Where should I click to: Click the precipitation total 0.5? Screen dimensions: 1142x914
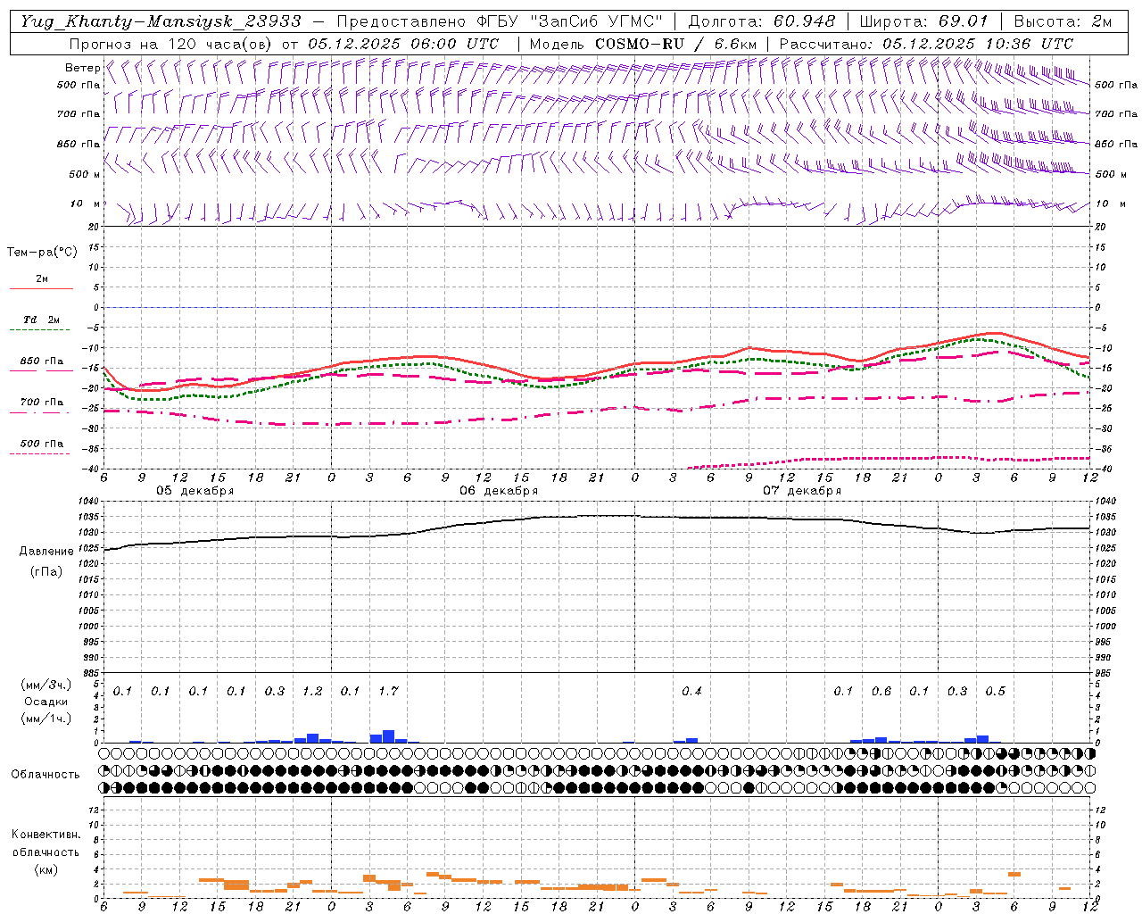995,691
